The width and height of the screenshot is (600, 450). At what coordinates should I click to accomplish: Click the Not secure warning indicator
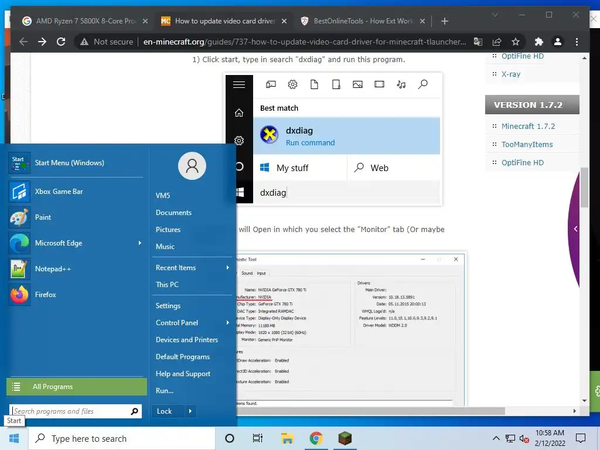pyautogui.click(x=107, y=42)
